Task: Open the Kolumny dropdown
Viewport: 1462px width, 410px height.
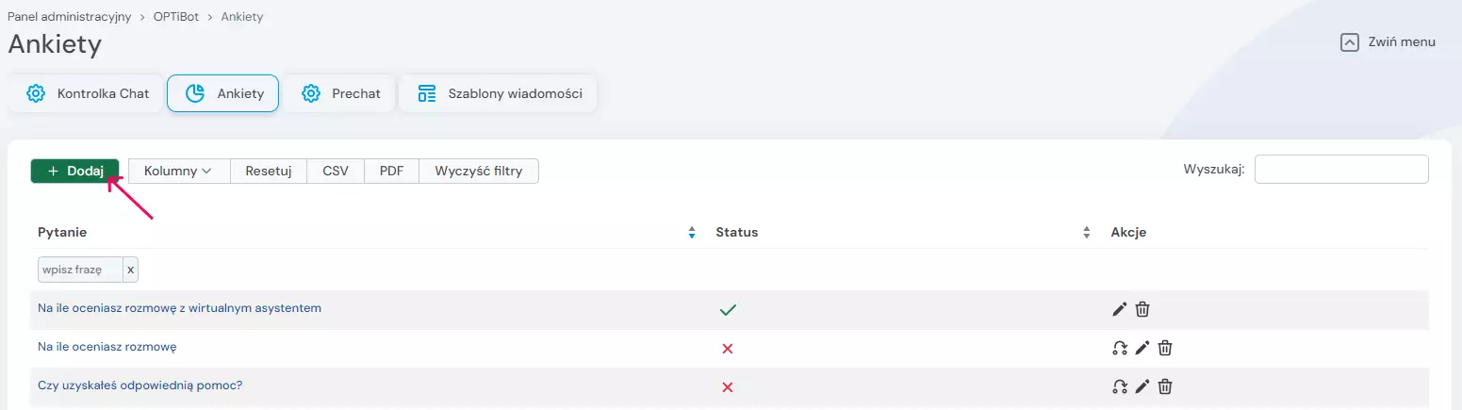Action: point(179,171)
